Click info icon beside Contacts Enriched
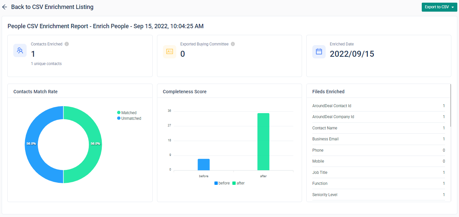This screenshot has height=217, width=459. 67,44
